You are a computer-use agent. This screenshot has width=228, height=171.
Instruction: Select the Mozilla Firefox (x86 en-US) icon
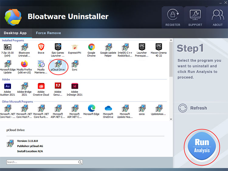[24, 64]
